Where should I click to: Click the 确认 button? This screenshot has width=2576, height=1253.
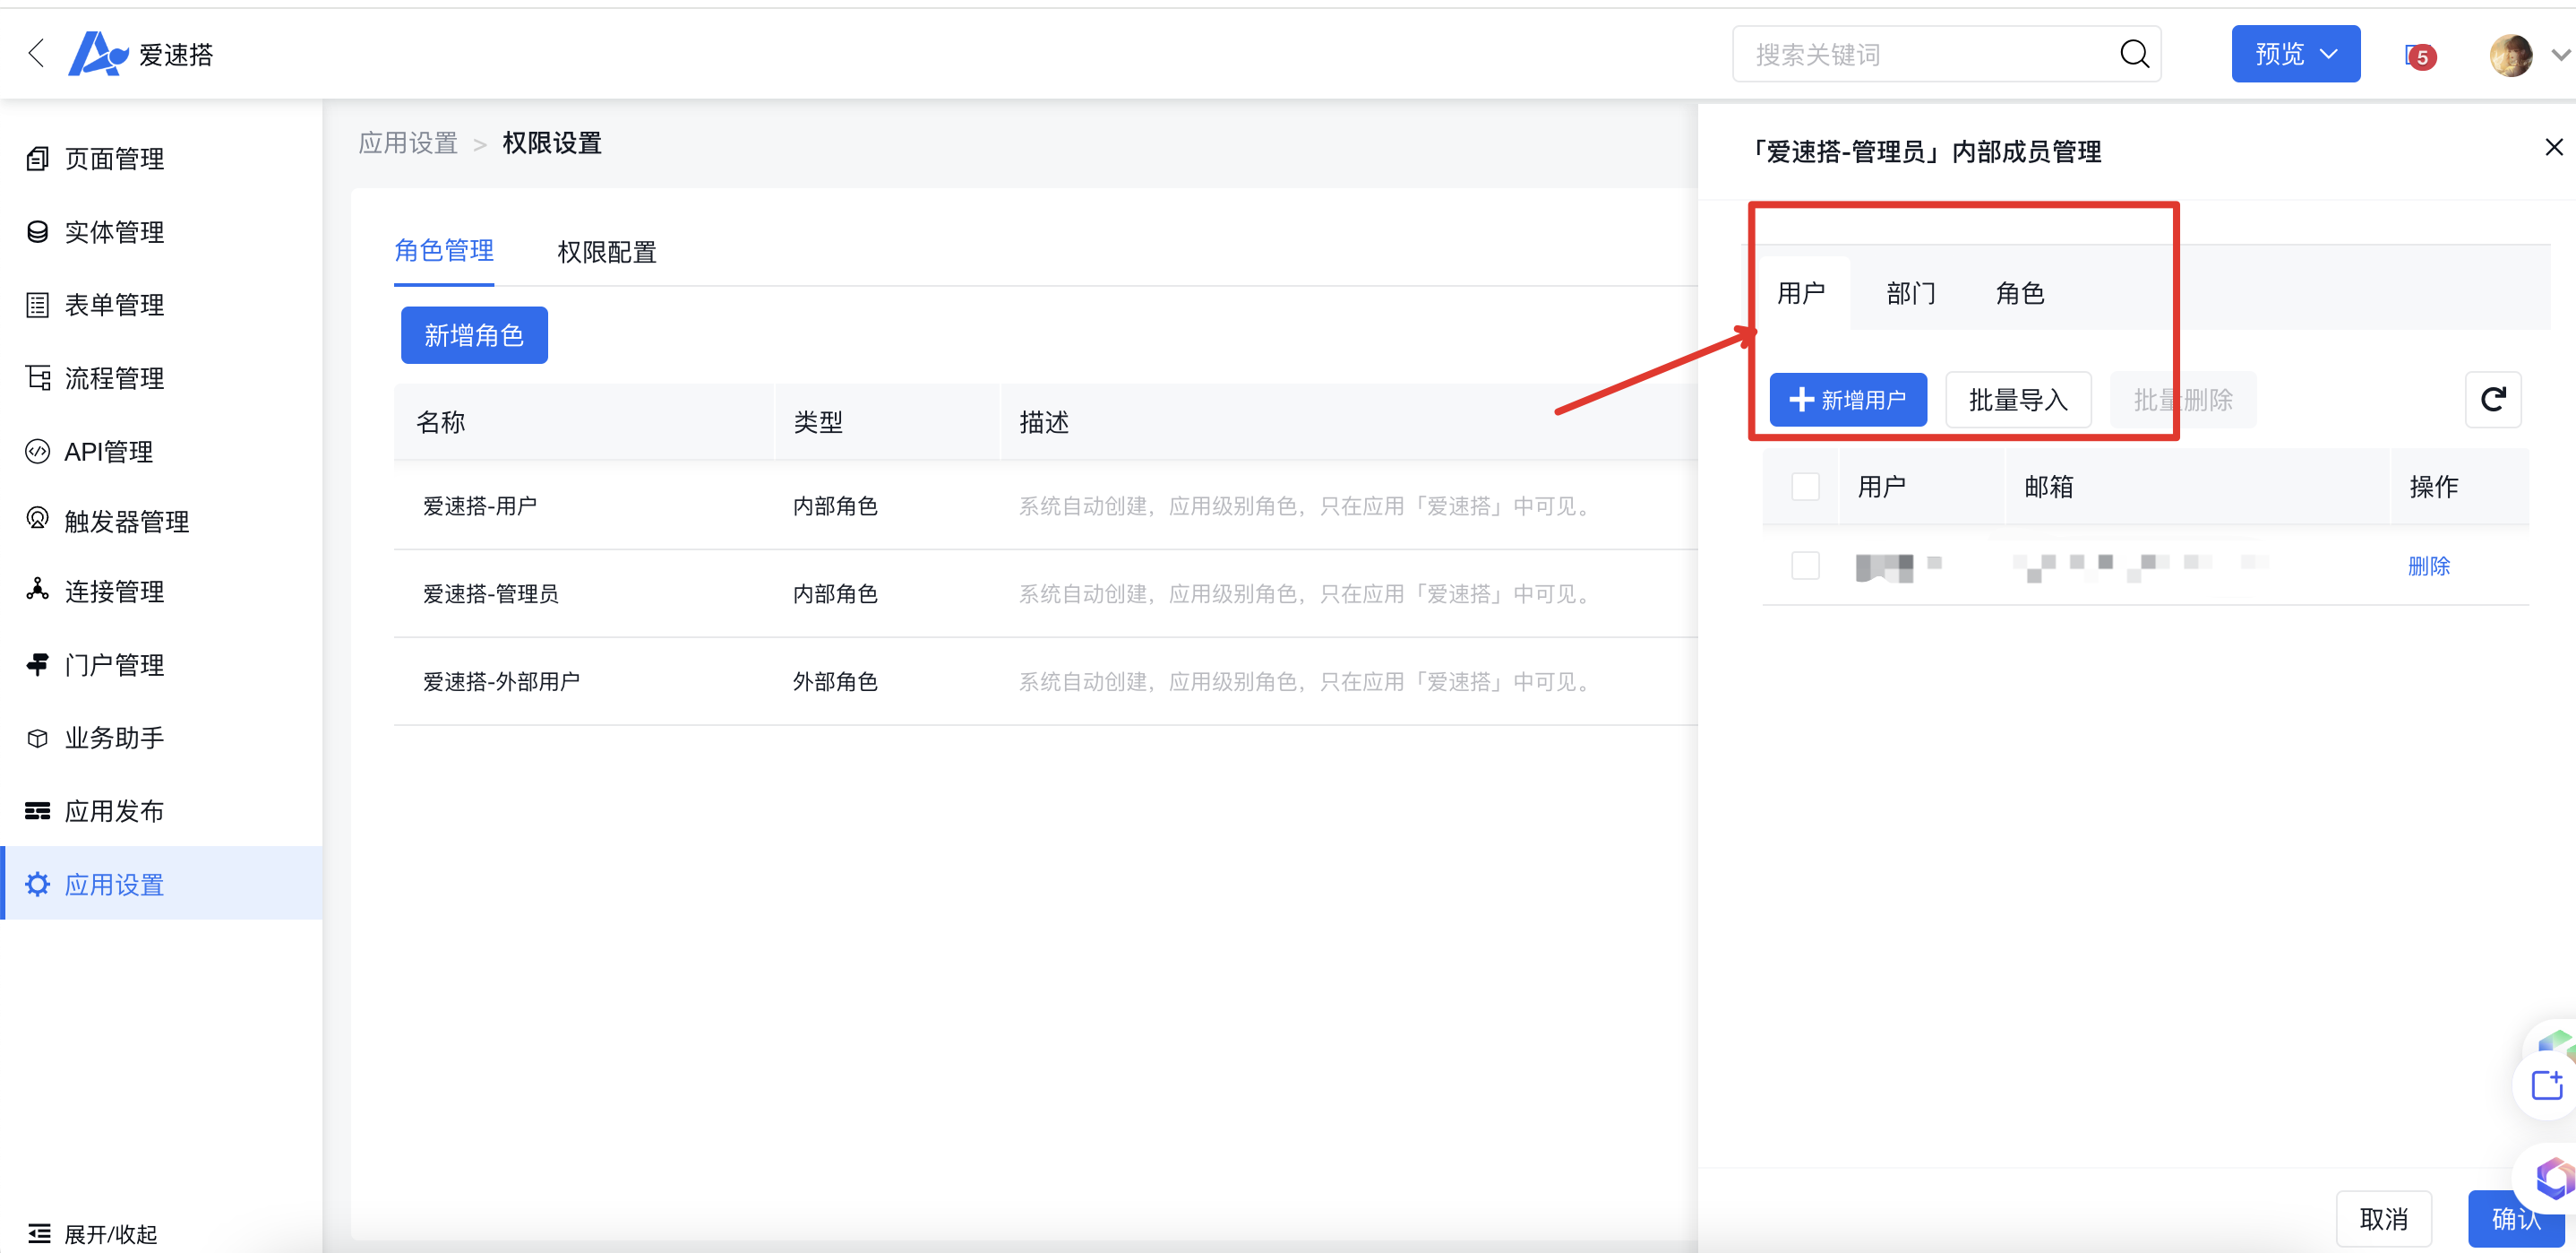[2516, 1219]
